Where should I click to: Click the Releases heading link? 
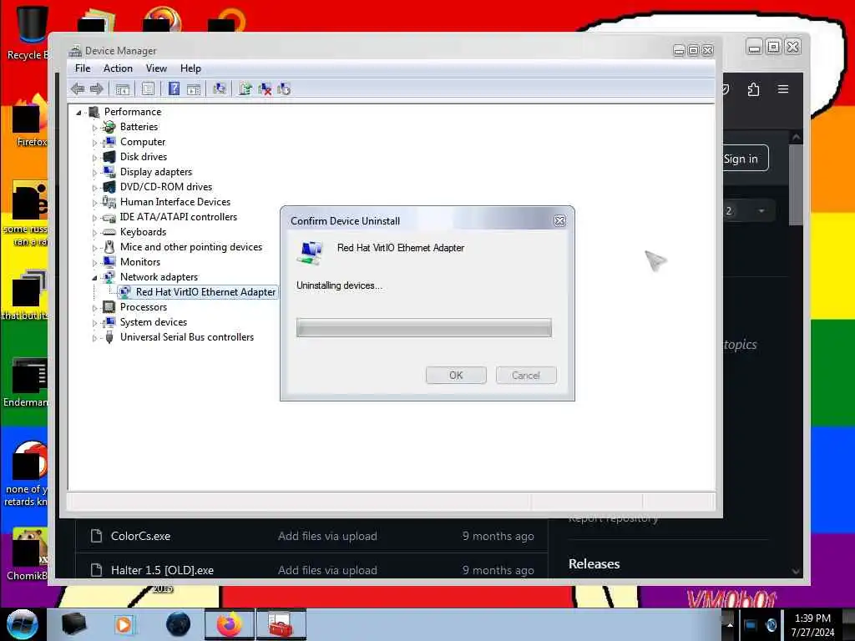pyautogui.click(x=594, y=563)
